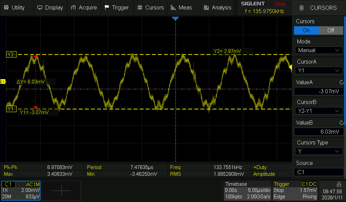The image size is (346, 202).
Task: Click the C1 channel ground marker
Action: (3, 82)
